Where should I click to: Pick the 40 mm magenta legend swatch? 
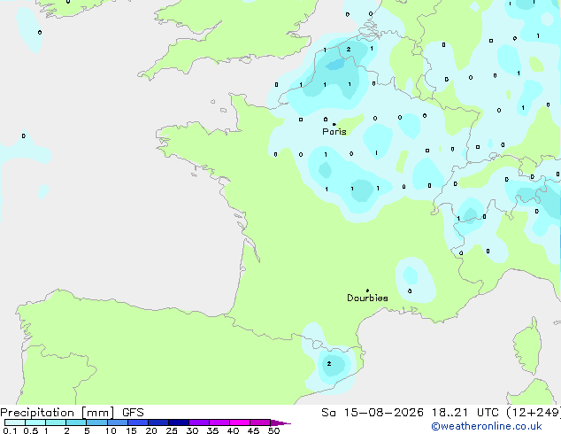tap(240, 422)
